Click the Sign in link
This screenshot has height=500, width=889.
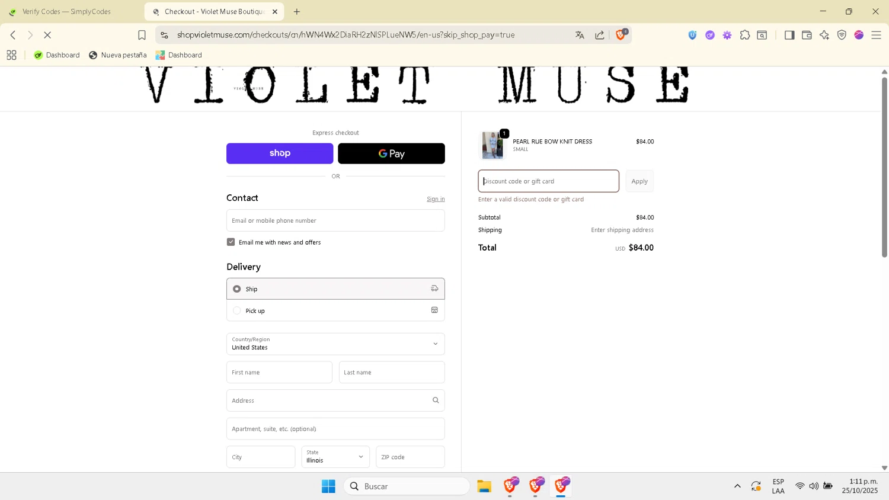(436, 199)
